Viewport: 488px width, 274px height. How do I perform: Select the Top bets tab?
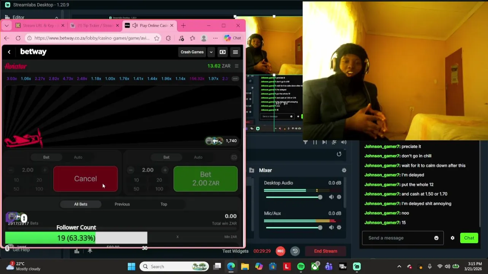click(164, 204)
